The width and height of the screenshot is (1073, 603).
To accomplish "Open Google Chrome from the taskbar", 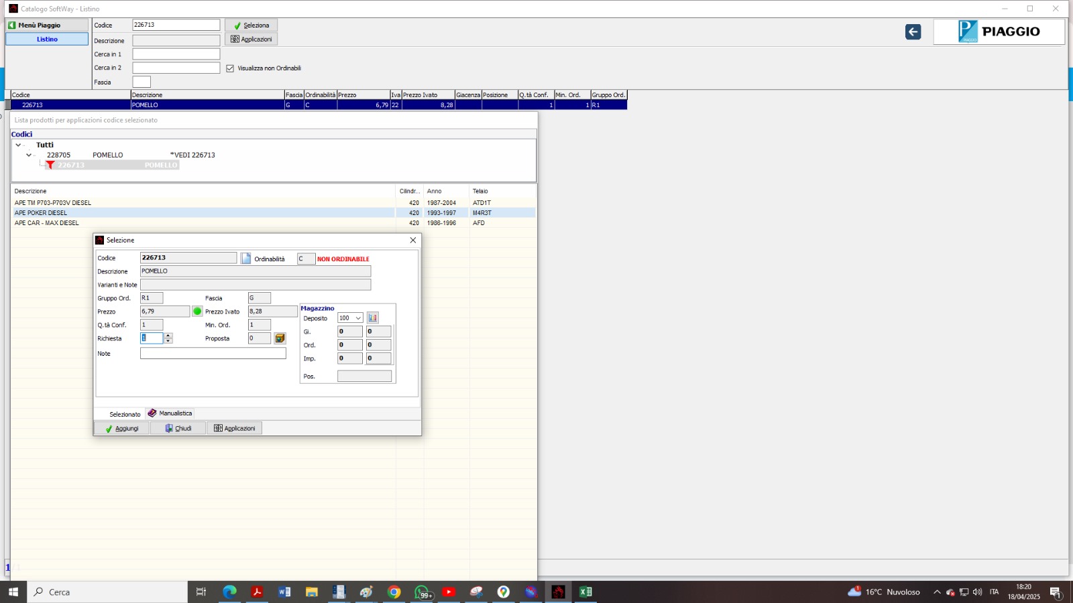I will click(x=394, y=592).
